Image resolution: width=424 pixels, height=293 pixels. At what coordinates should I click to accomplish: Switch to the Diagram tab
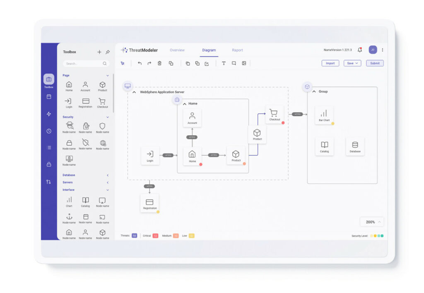pyautogui.click(x=209, y=50)
